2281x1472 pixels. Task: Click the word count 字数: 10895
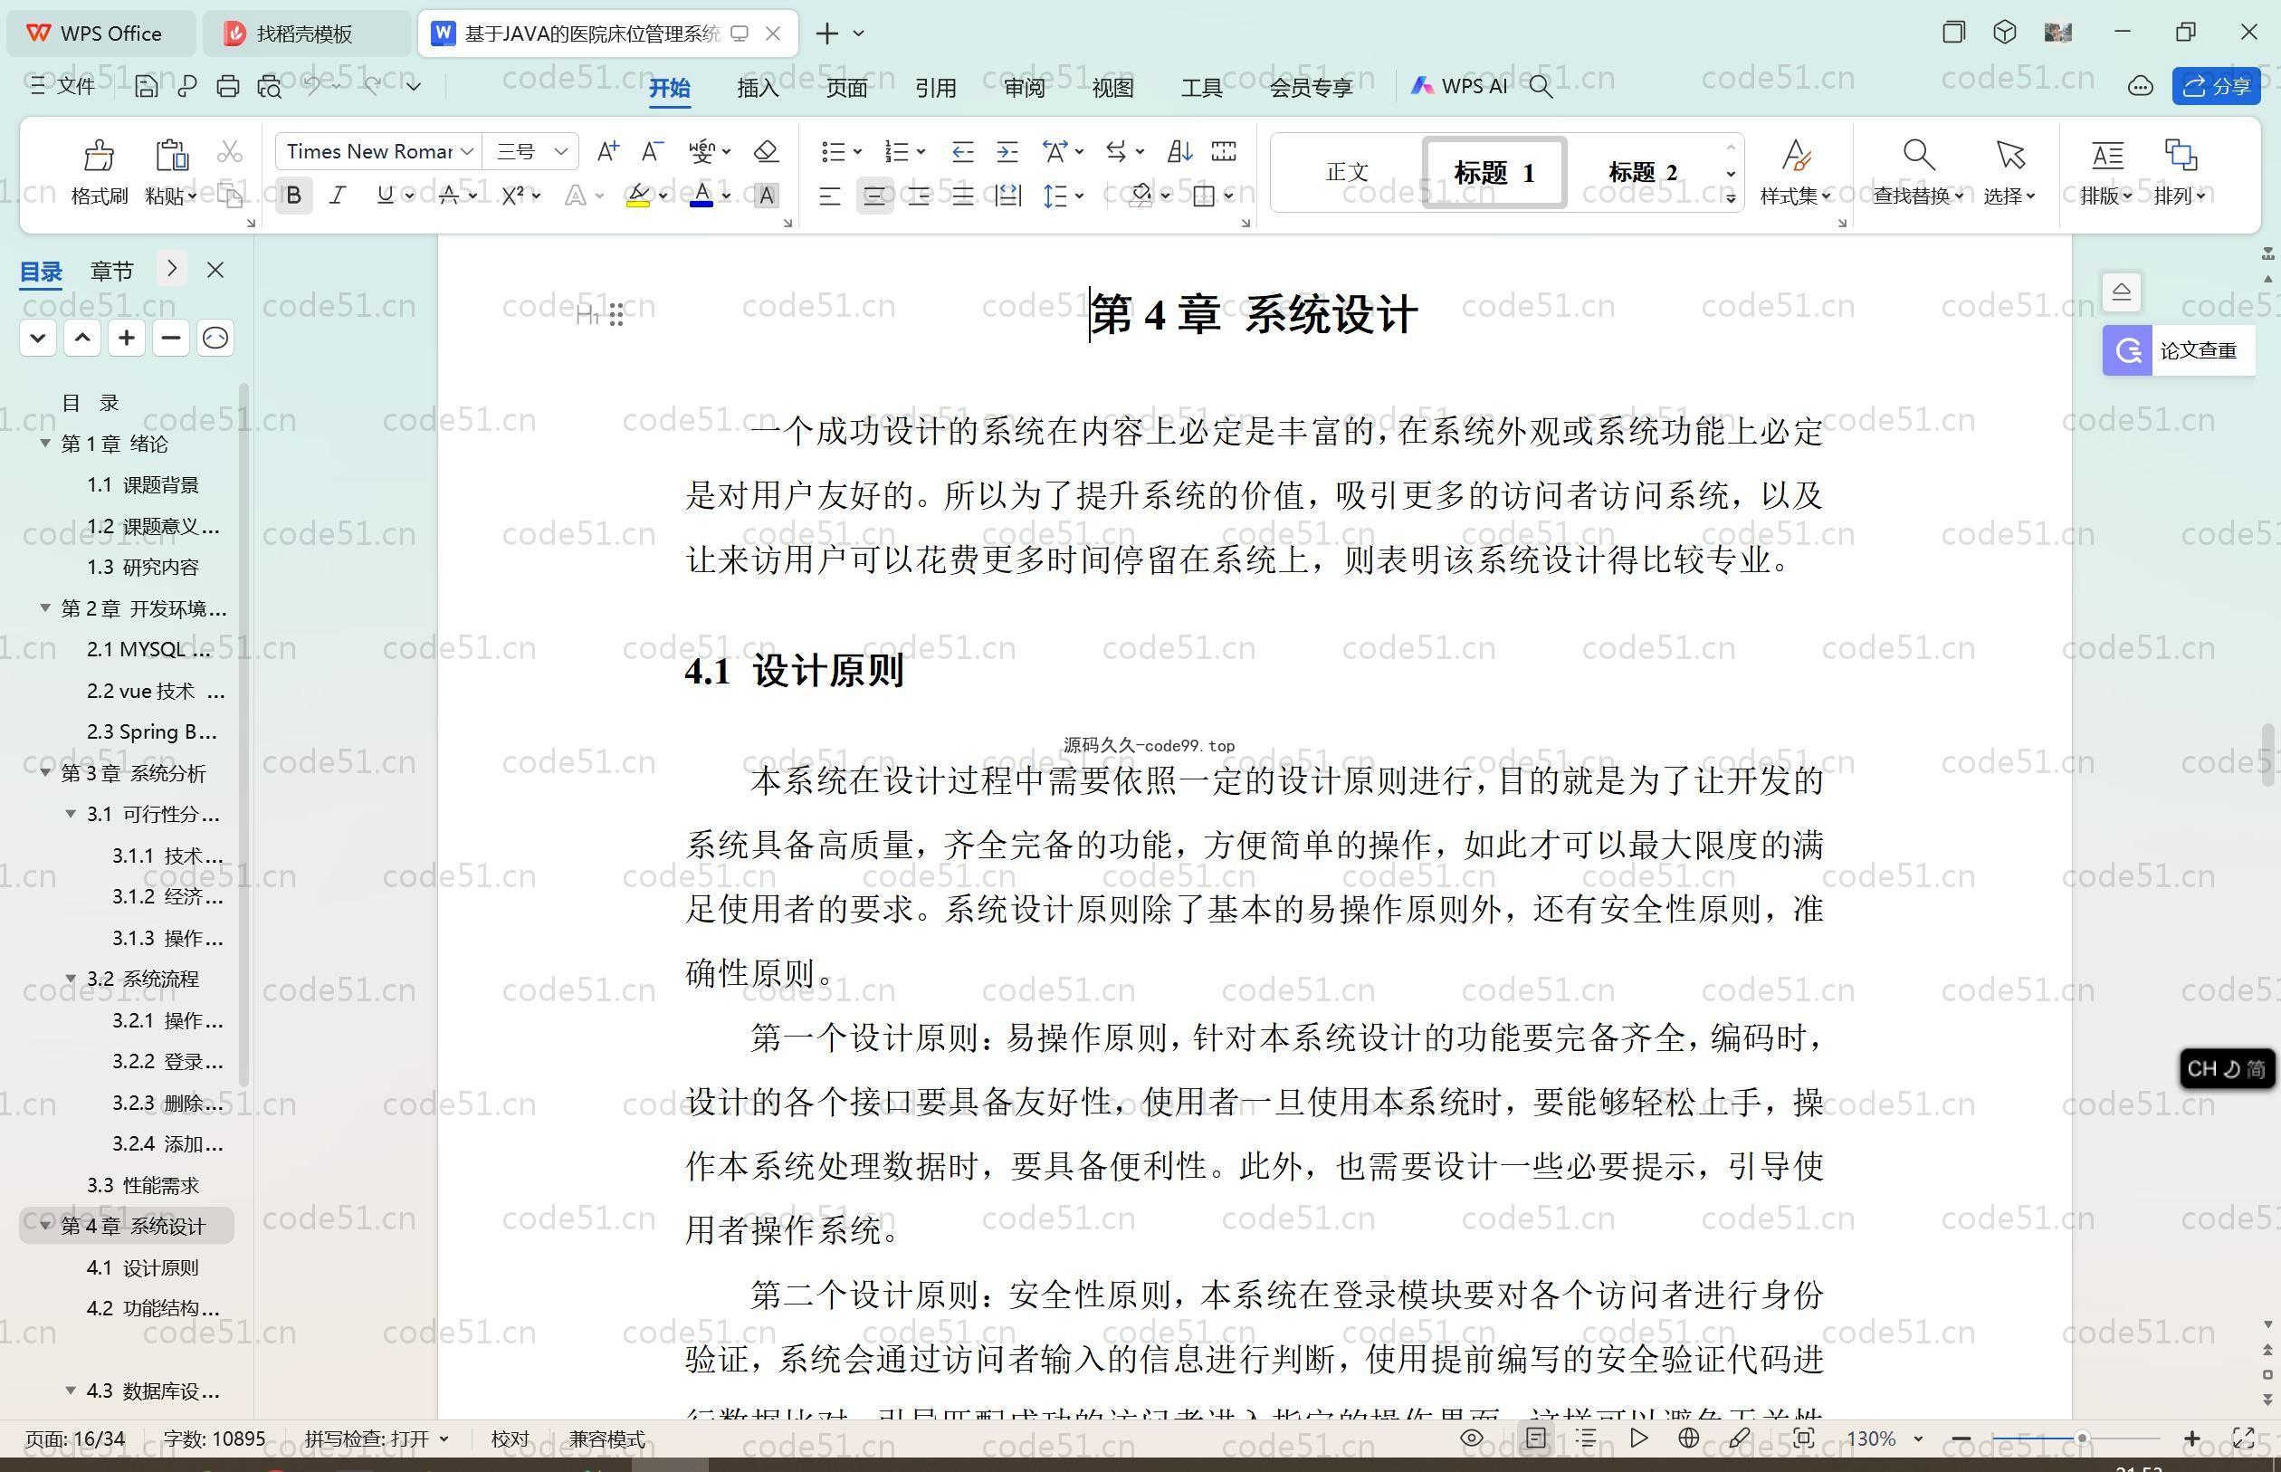click(x=214, y=1439)
